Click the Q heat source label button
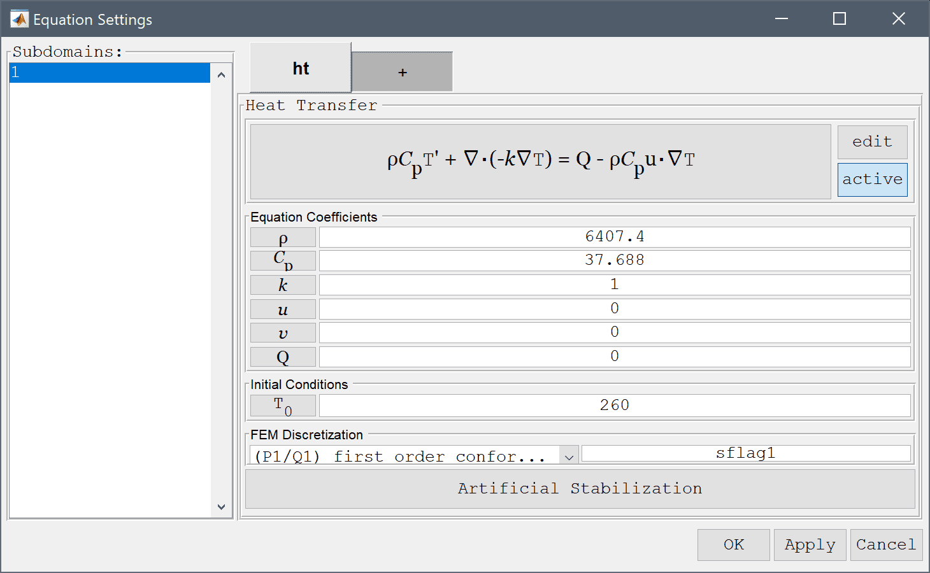Viewport: 930px width, 573px height. (x=283, y=357)
